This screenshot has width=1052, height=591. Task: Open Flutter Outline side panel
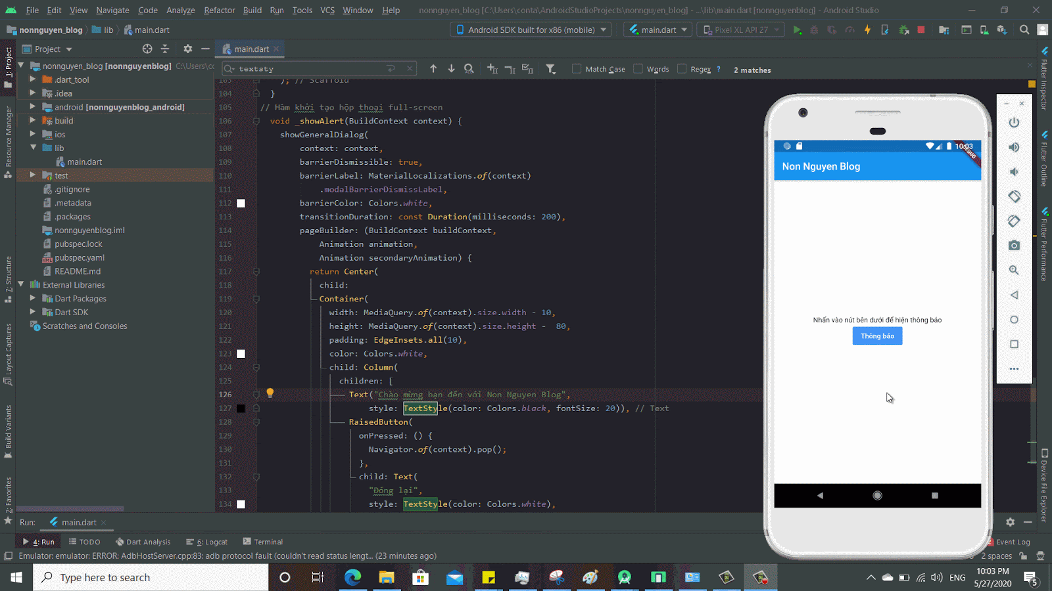[x=1044, y=158]
